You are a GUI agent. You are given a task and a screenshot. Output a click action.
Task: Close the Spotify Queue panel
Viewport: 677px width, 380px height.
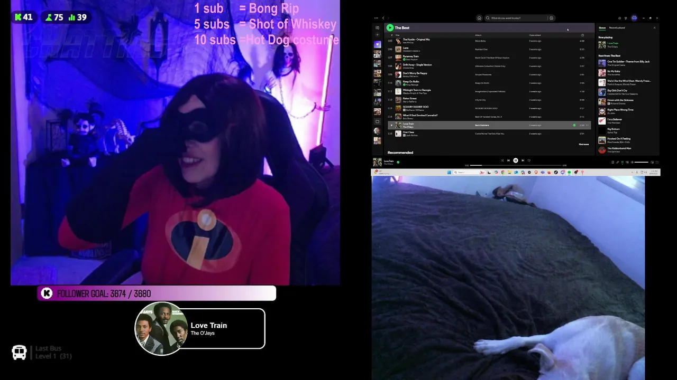(x=654, y=27)
